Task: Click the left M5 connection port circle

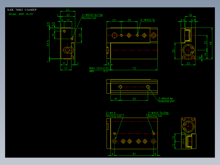Action: [x=120, y=87]
